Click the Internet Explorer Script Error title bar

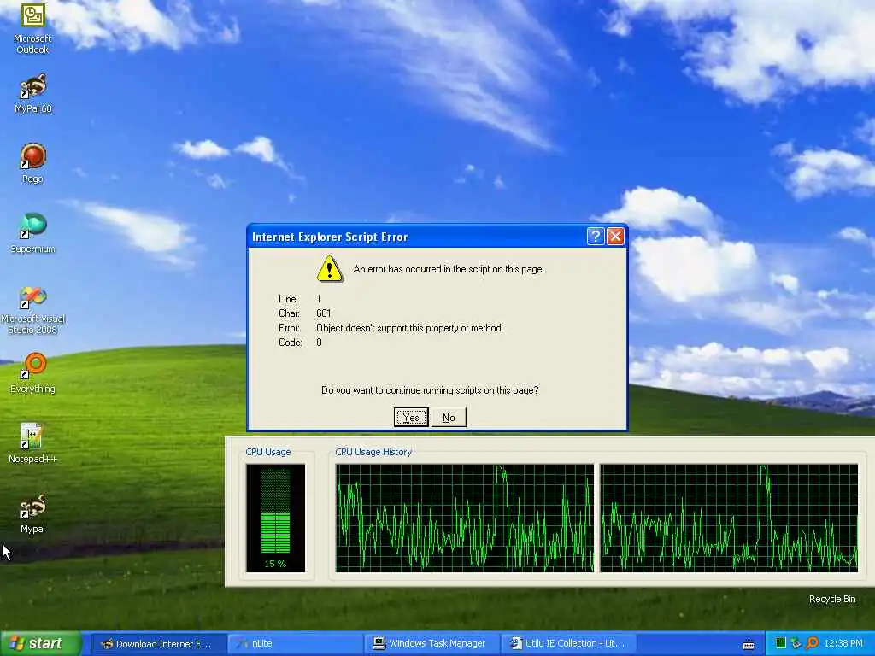click(416, 237)
